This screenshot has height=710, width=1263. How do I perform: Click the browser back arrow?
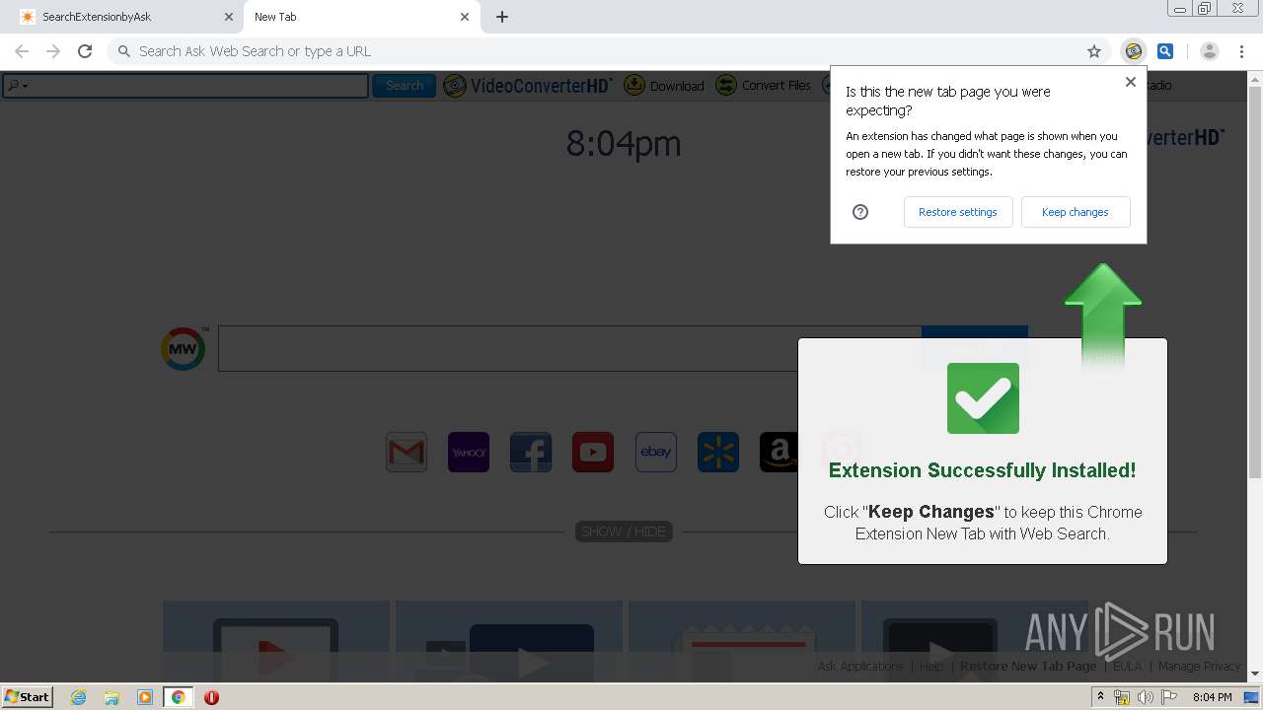(22, 51)
